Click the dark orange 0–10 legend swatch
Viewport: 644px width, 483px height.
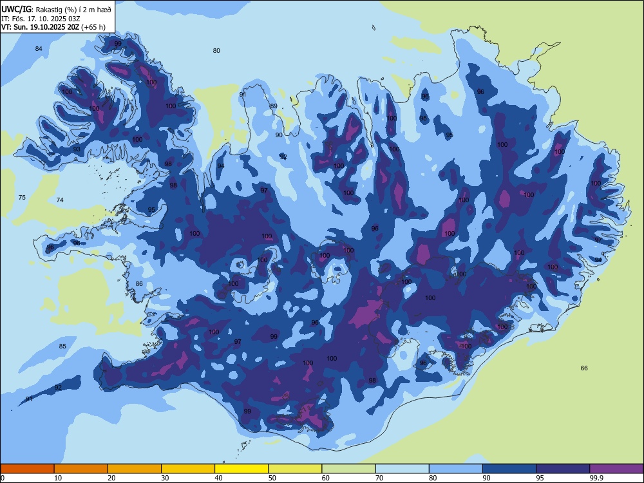pyautogui.click(x=27, y=469)
